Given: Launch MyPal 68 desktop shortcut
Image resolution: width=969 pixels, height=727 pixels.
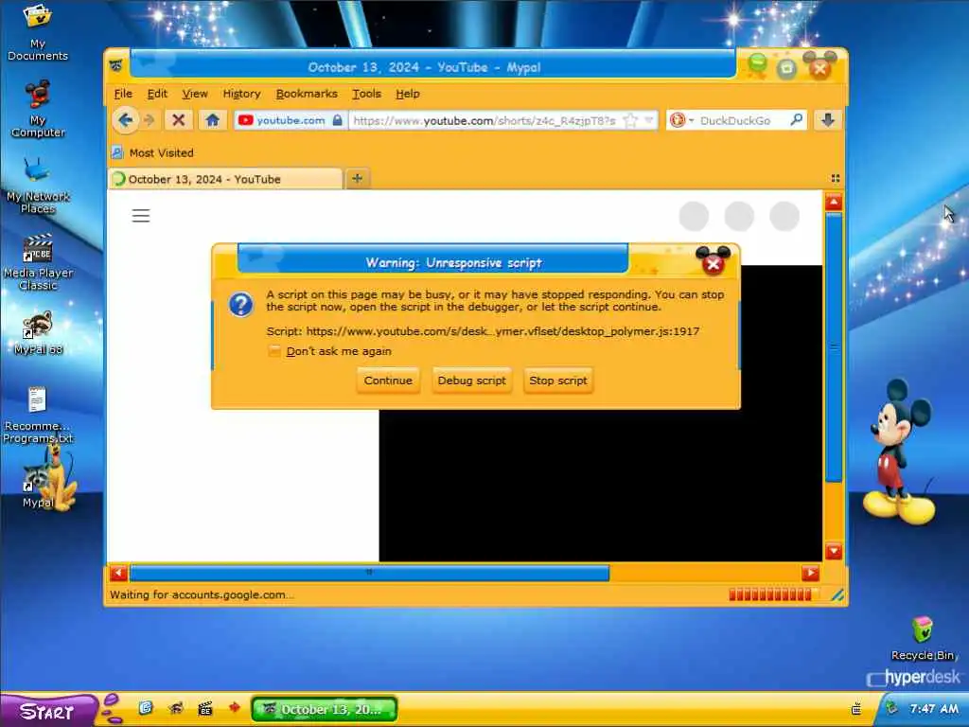Looking at the screenshot, I should coord(38,334).
